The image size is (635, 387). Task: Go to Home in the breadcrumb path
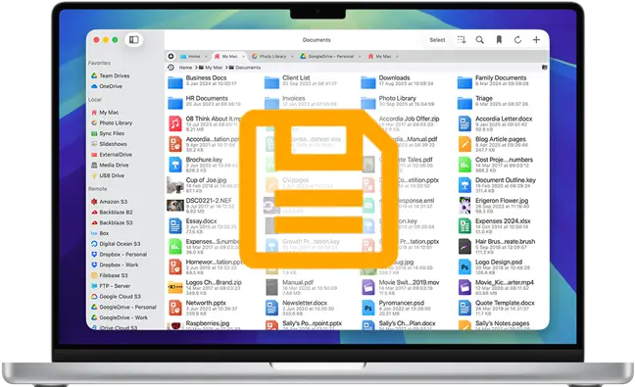pos(185,68)
